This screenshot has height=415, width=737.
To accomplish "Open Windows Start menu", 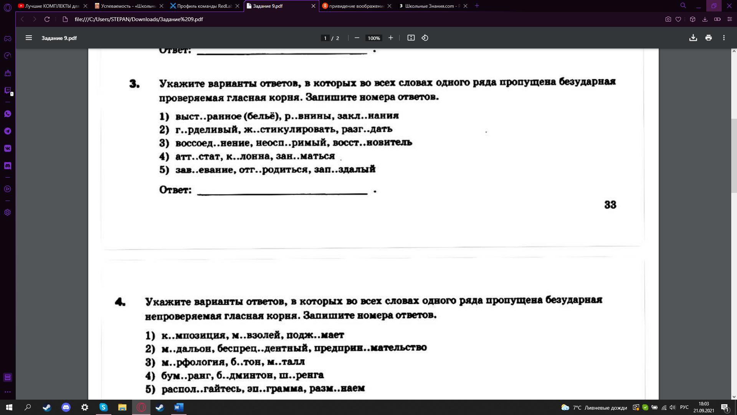I will click(9, 407).
